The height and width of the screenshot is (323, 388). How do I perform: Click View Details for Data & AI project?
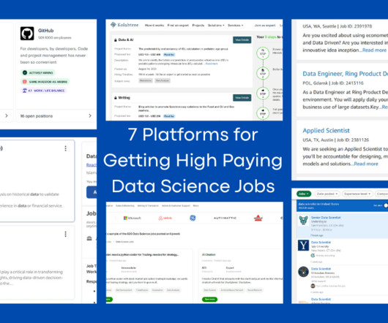[x=242, y=39]
